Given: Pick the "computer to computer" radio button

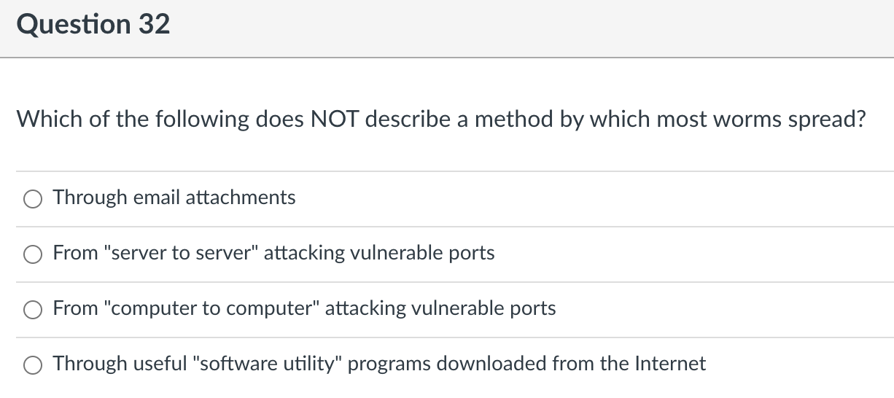Looking at the screenshot, I should point(33,310).
